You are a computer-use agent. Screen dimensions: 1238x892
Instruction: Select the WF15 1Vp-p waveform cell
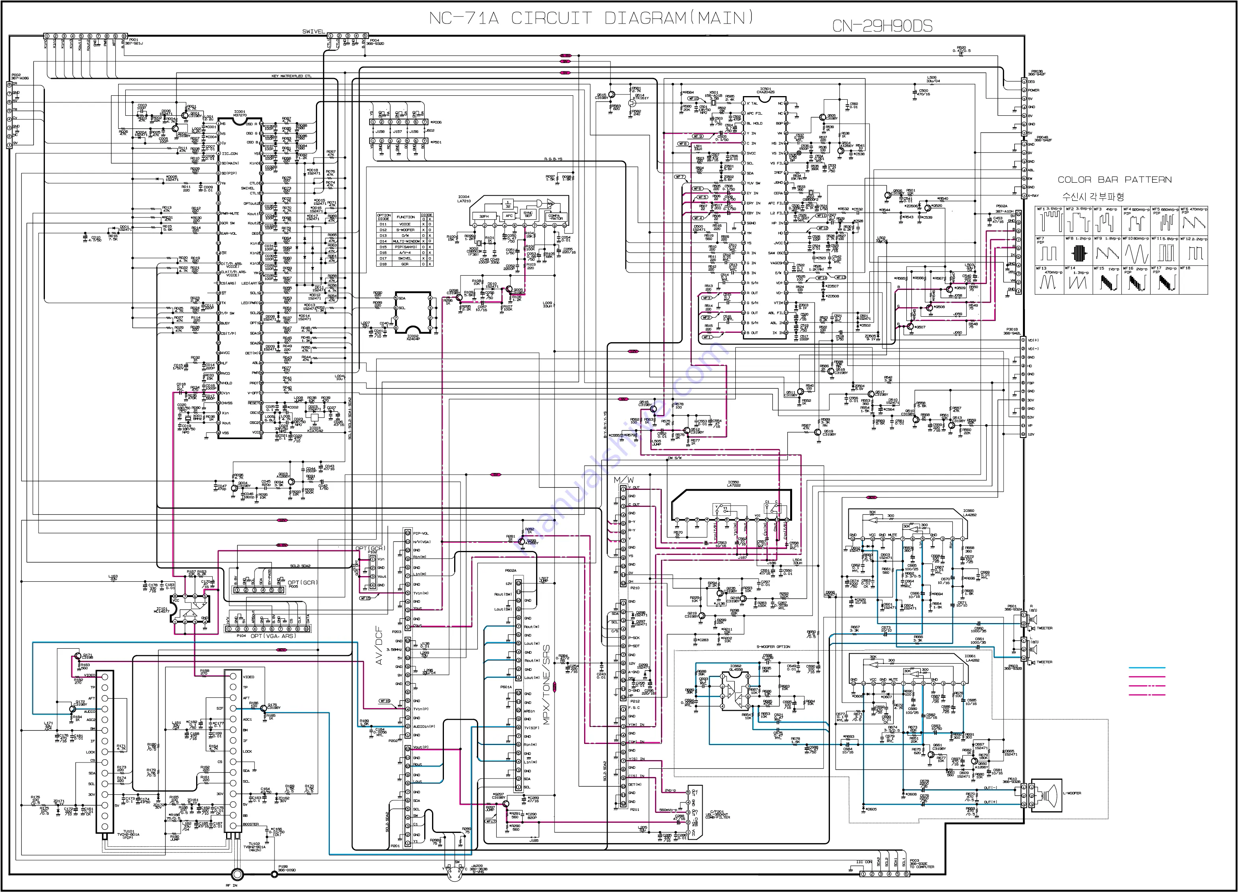click(1107, 280)
